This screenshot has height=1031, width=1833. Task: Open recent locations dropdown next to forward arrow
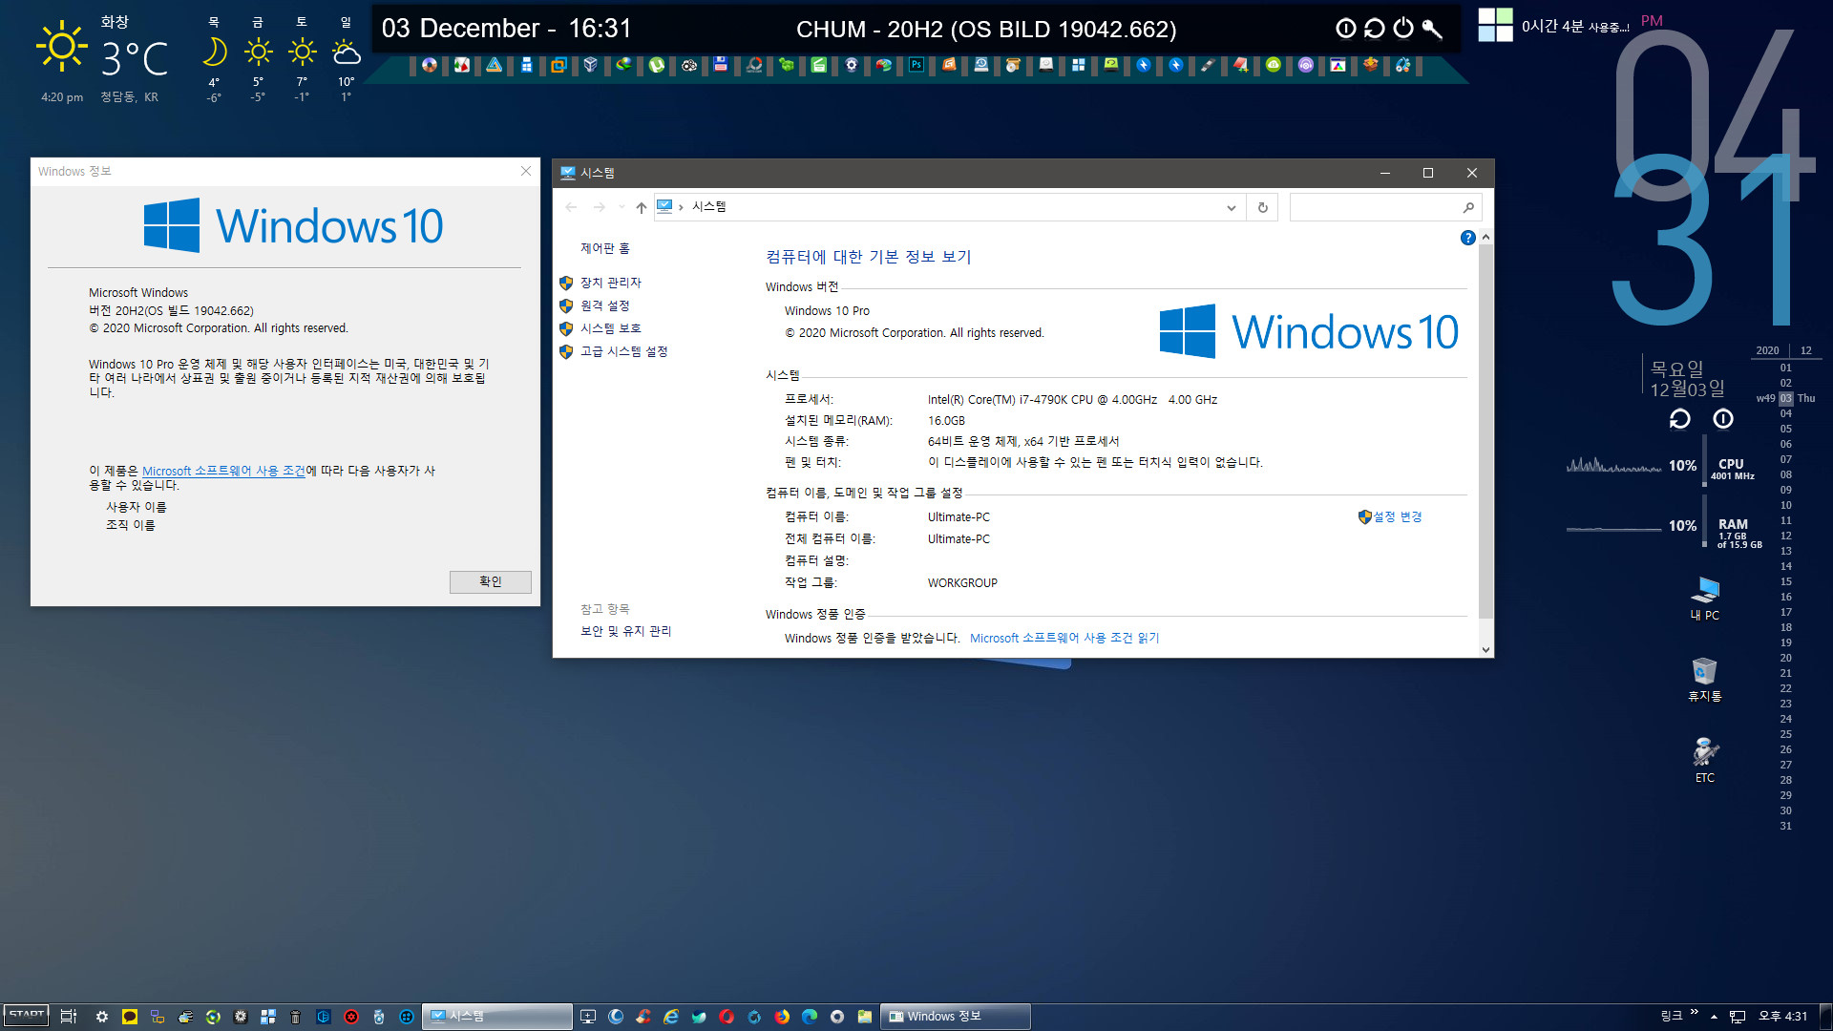[622, 207]
